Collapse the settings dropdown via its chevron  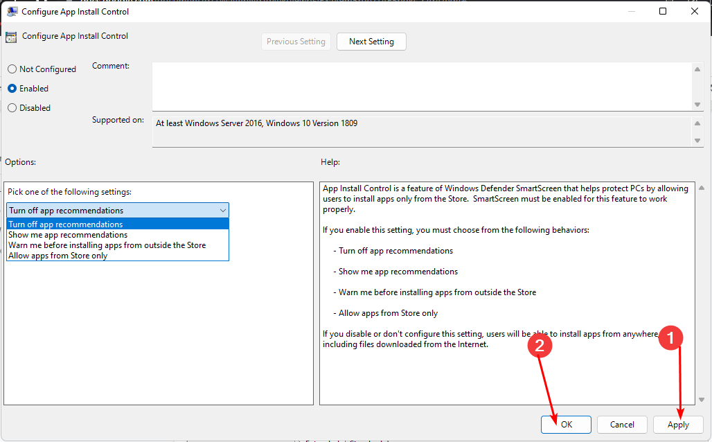tap(222, 211)
